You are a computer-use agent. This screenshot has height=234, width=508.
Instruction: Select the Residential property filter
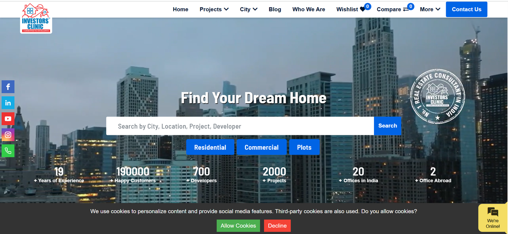click(210, 147)
